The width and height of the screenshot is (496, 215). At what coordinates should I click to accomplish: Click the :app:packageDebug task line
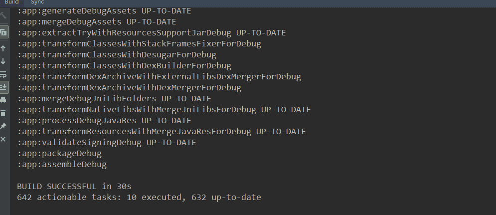[59, 153]
